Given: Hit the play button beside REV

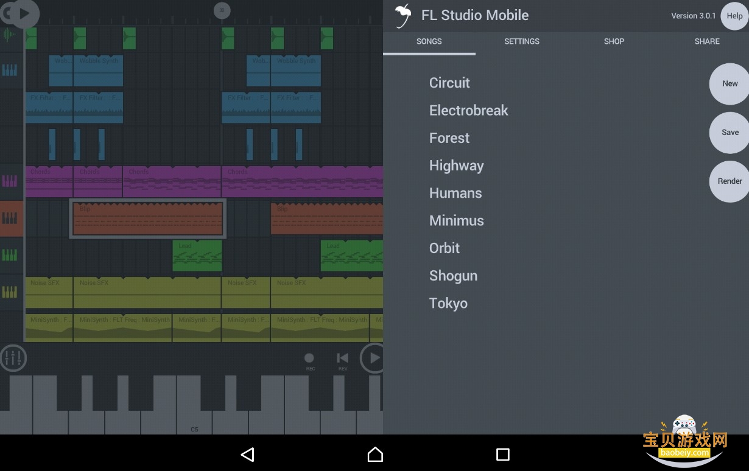Looking at the screenshot, I should [x=372, y=358].
